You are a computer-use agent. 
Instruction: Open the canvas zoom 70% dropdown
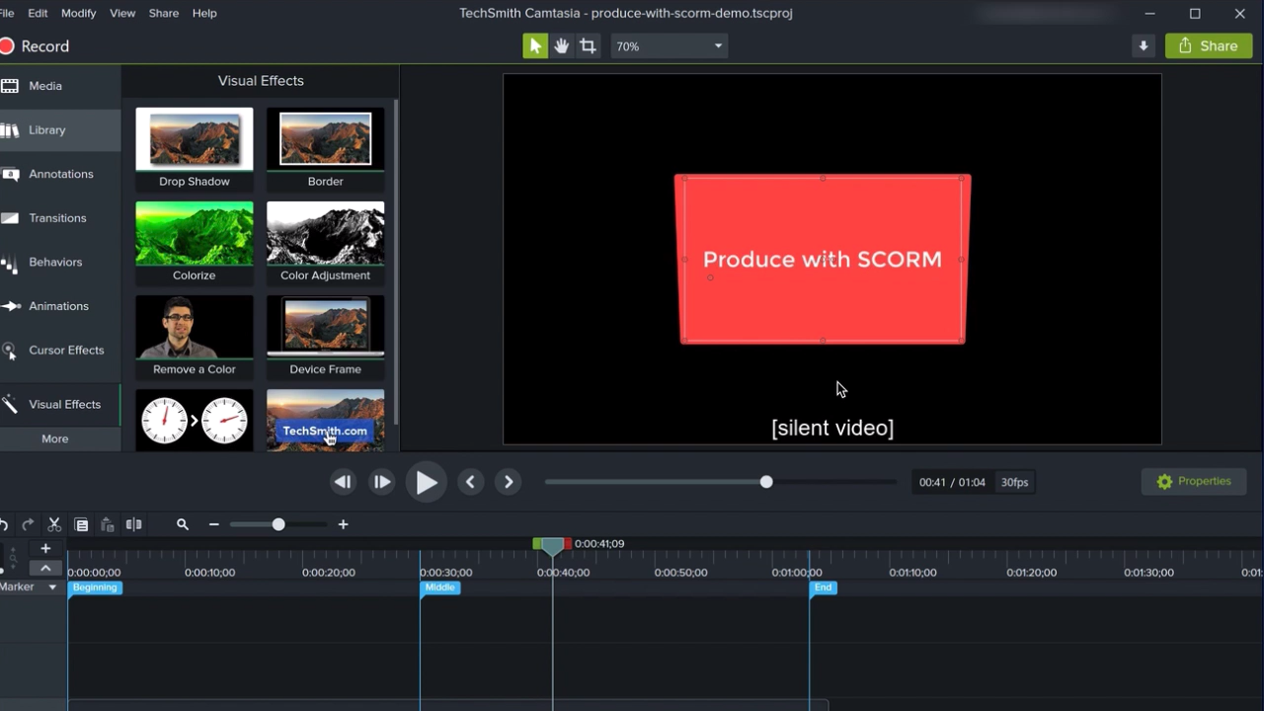click(670, 46)
